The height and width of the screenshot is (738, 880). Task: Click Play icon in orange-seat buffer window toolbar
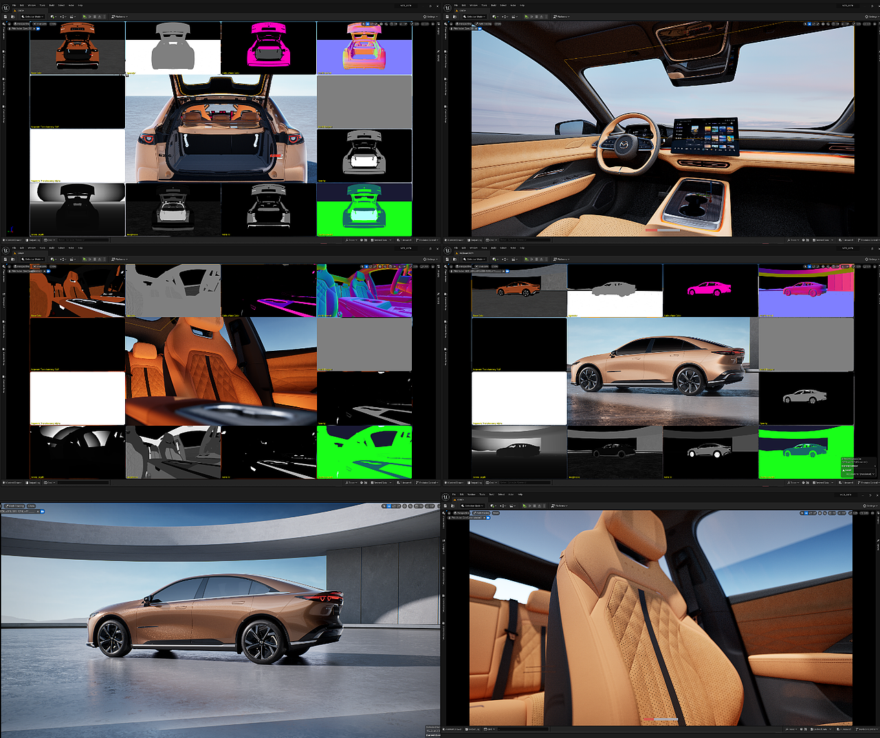point(85,259)
